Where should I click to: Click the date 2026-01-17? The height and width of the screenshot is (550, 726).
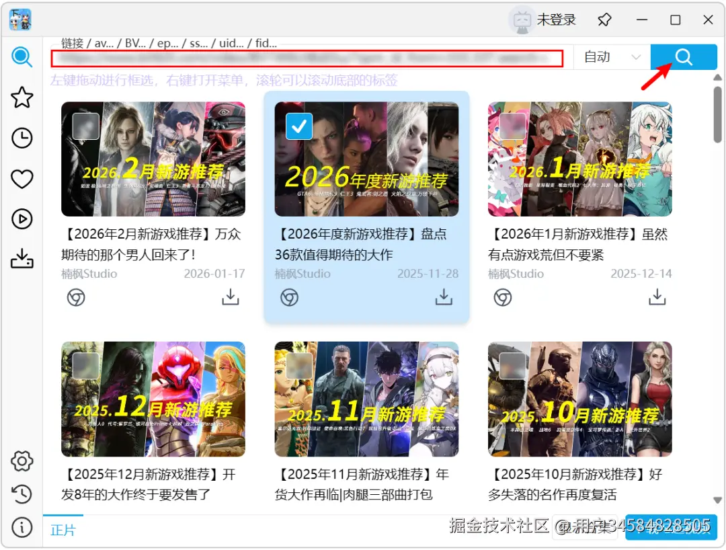214,274
